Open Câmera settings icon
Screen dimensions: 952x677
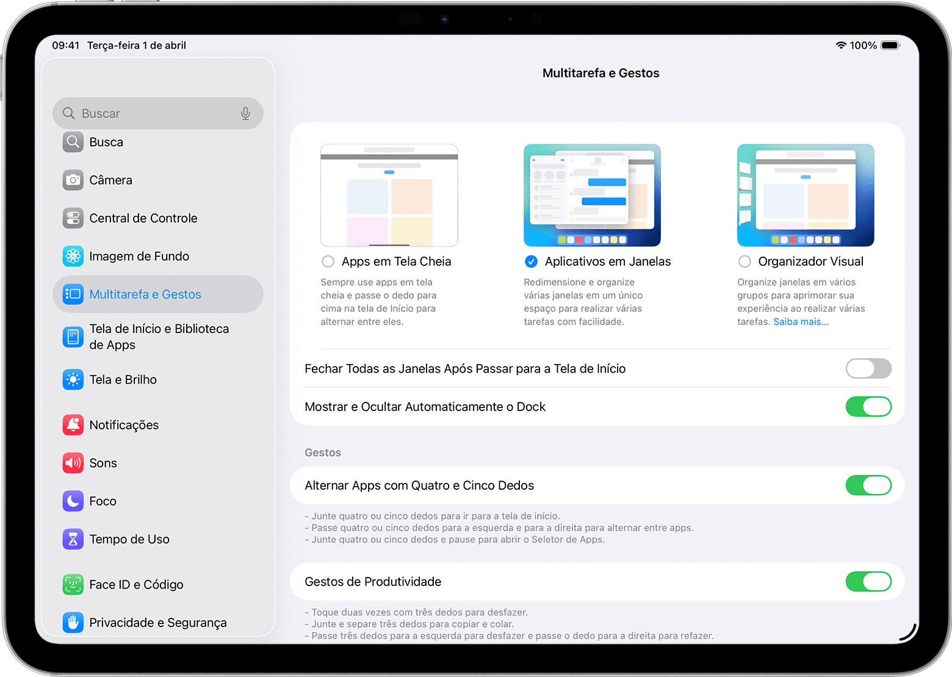(x=73, y=180)
